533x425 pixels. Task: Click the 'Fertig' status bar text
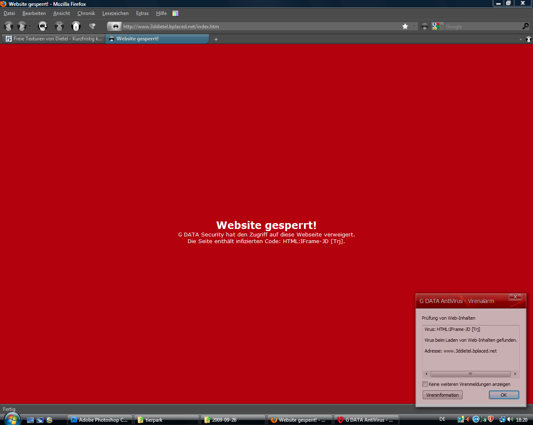pos(9,409)
